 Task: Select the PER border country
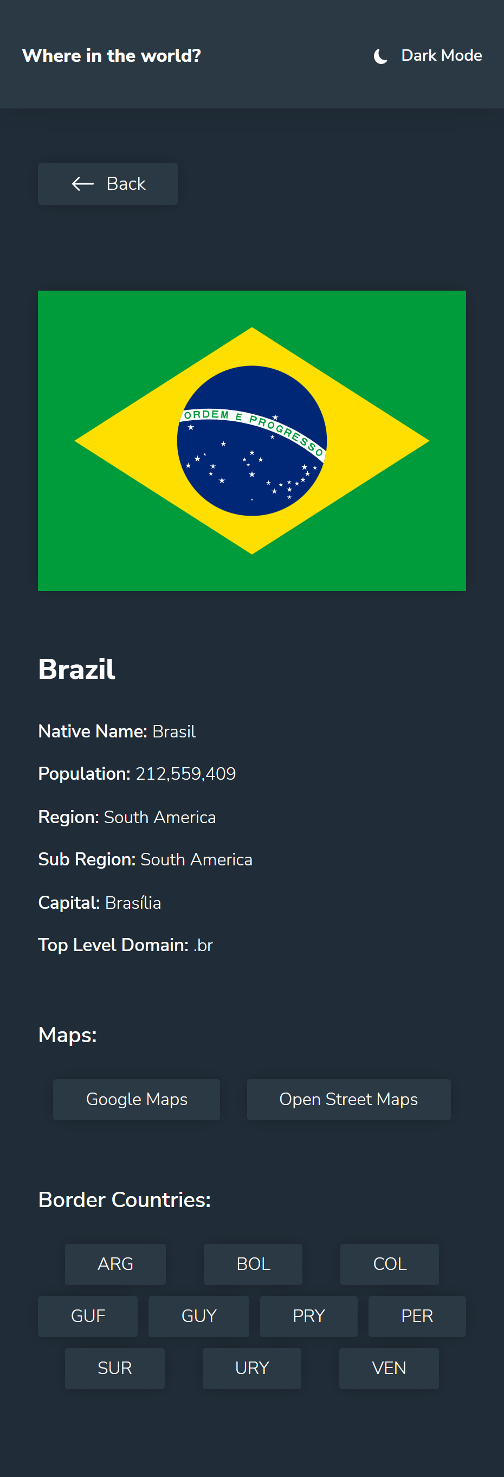click(x=417, y=1316)
